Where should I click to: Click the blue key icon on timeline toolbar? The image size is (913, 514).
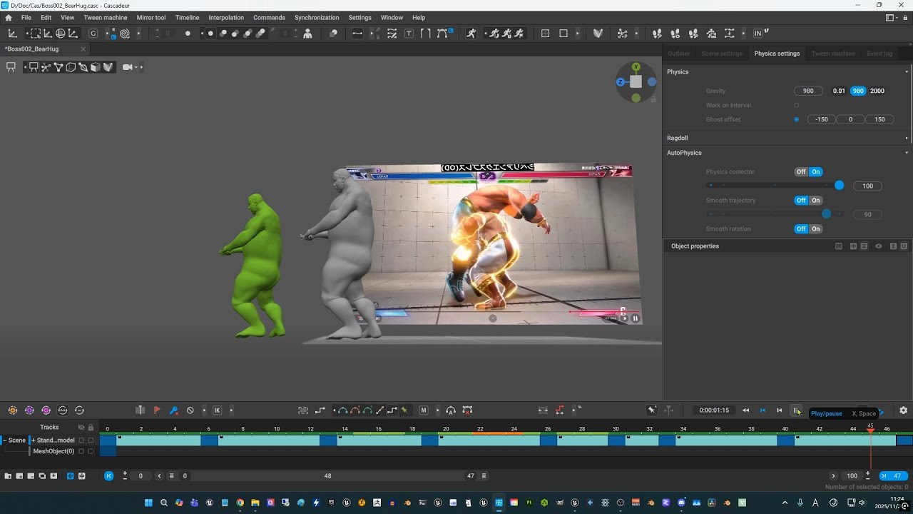click(x=173, y=410)
